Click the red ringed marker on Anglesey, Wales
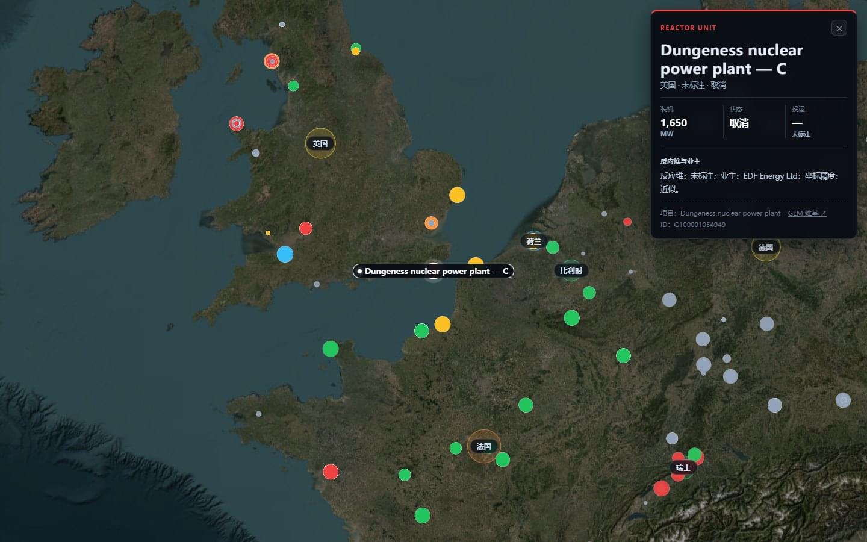Image resolution: width=867 pixels, height=542 pixels. [x=237, y=123]
